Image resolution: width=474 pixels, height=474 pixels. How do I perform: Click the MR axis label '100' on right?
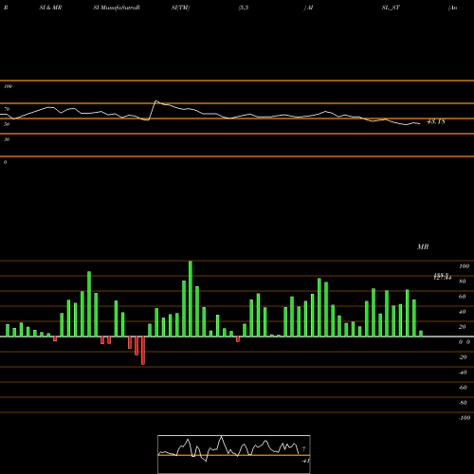pos(464,266)
